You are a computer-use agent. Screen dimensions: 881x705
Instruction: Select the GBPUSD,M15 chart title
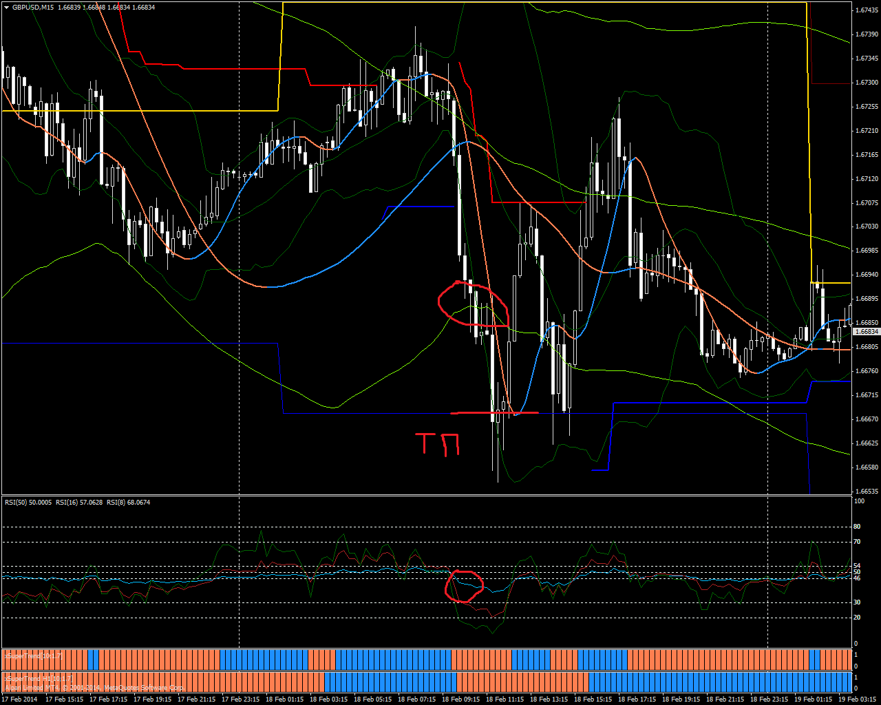[34, 8]
